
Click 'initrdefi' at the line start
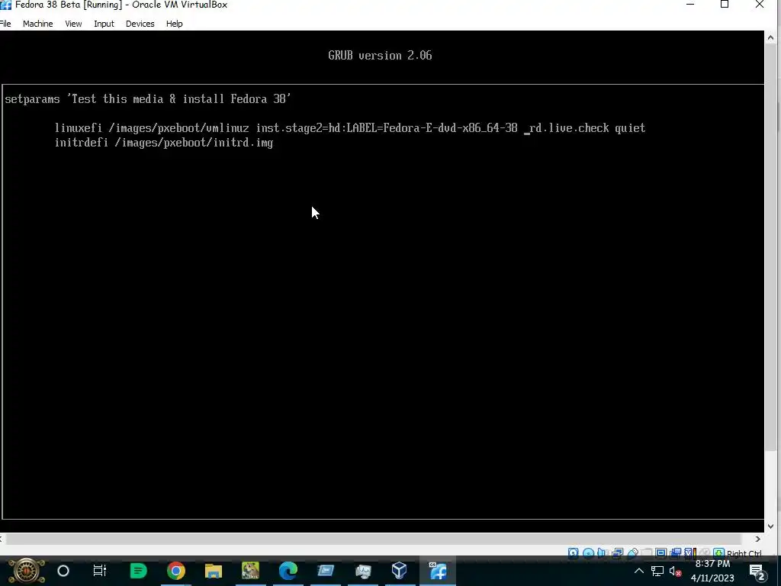point(81,143)
